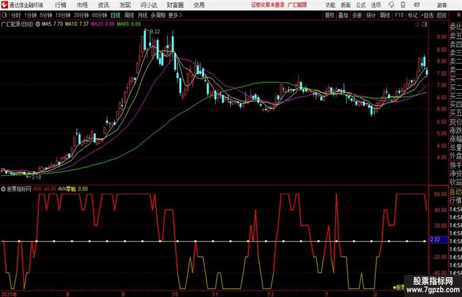Click the 2021年 time axis label
This screenshot has height=297, width=462.
point(9,295)
